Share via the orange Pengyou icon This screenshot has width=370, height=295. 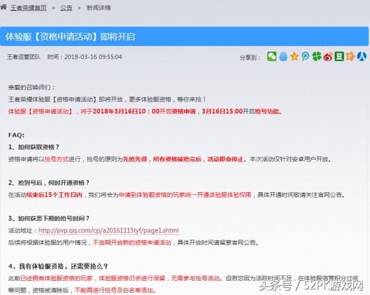(350, 57)
